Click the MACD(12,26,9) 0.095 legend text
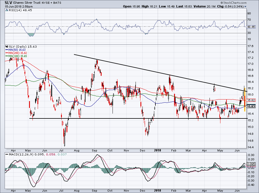This screenshot has height=193, width=259. tap(26, 154)
